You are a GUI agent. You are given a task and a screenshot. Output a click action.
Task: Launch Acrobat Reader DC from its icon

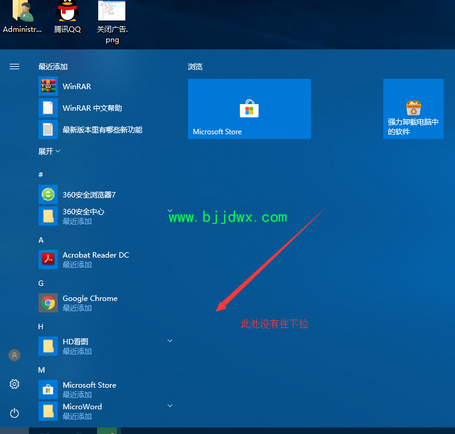point(48,259)
